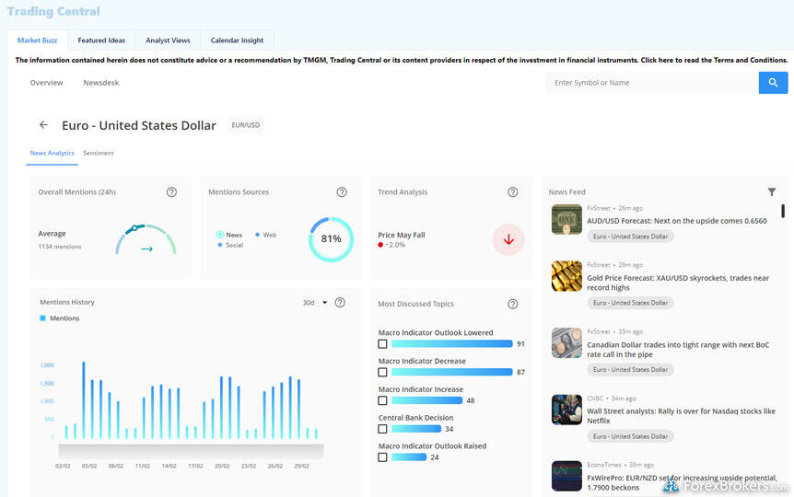
Task: Open Canadian Dollar tight range headline
Action: point(678,349)
